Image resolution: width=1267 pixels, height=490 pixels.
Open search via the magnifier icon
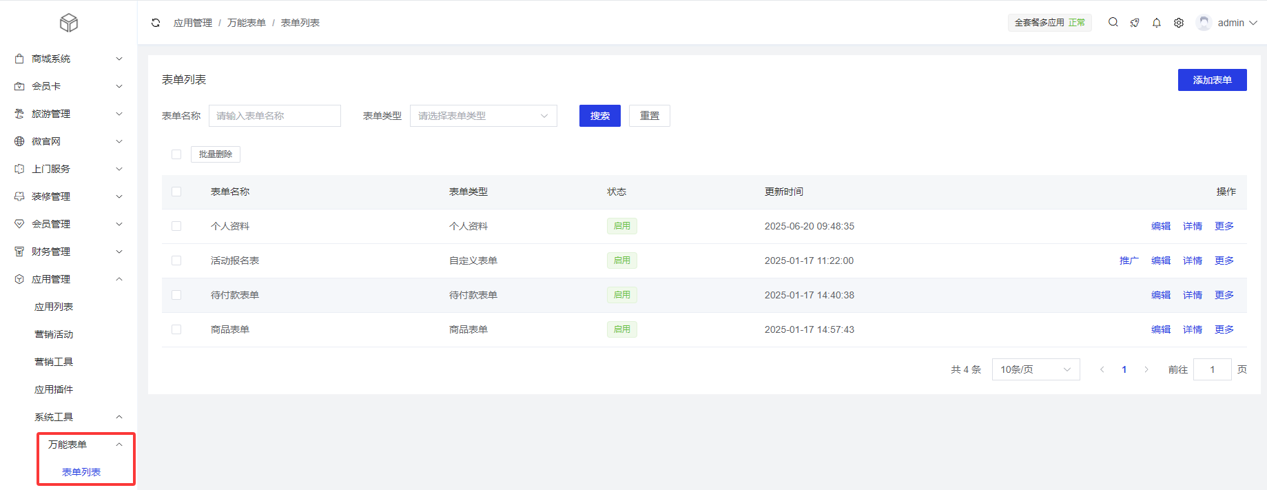click(1113, 22)
